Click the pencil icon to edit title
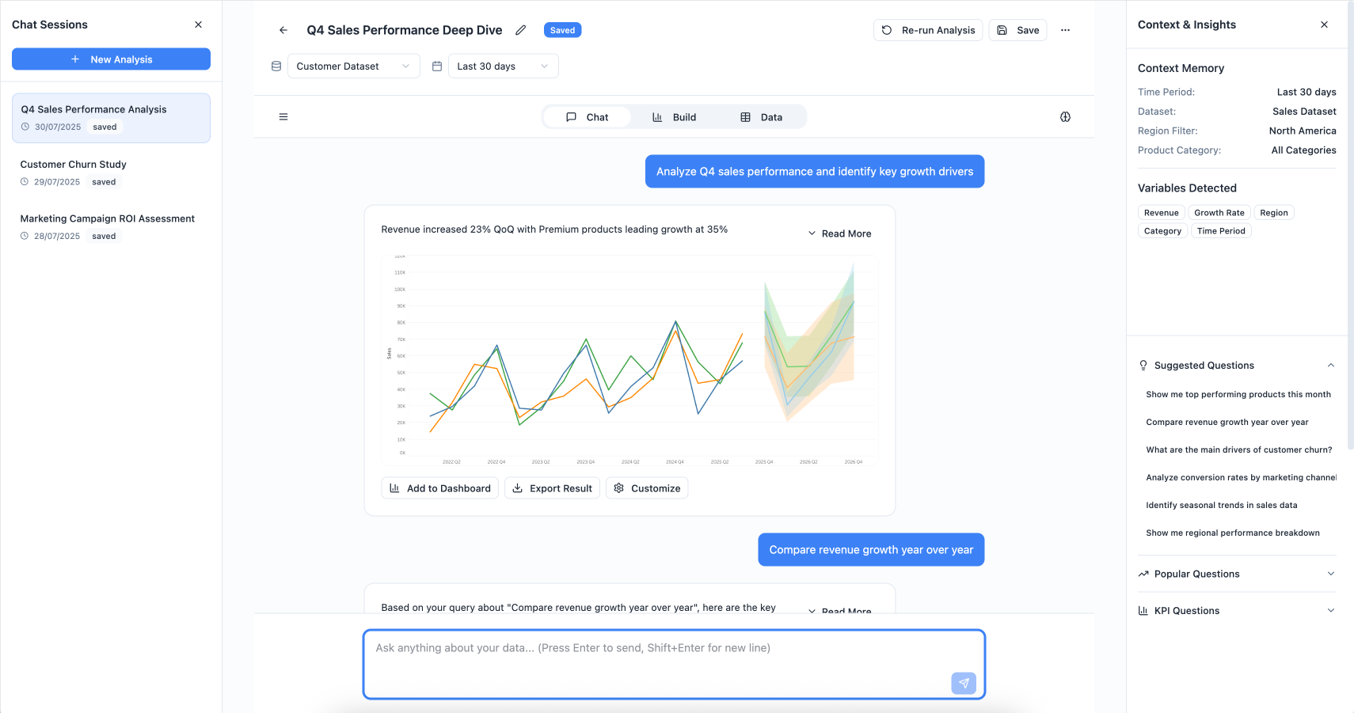Image resolution: width=1354 pixels, height=713 pixels. pyautogui.click(x=520, y=30)
